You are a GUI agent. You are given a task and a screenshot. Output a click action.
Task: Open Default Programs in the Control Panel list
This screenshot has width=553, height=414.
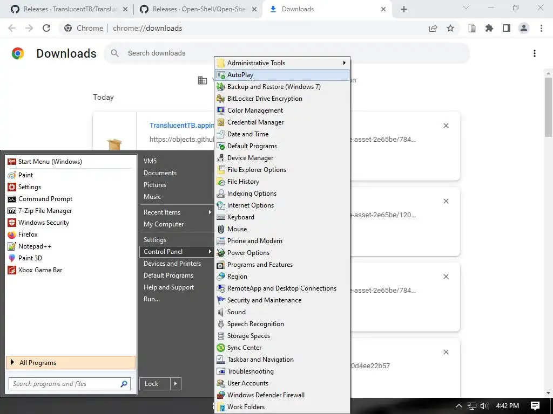282,146
